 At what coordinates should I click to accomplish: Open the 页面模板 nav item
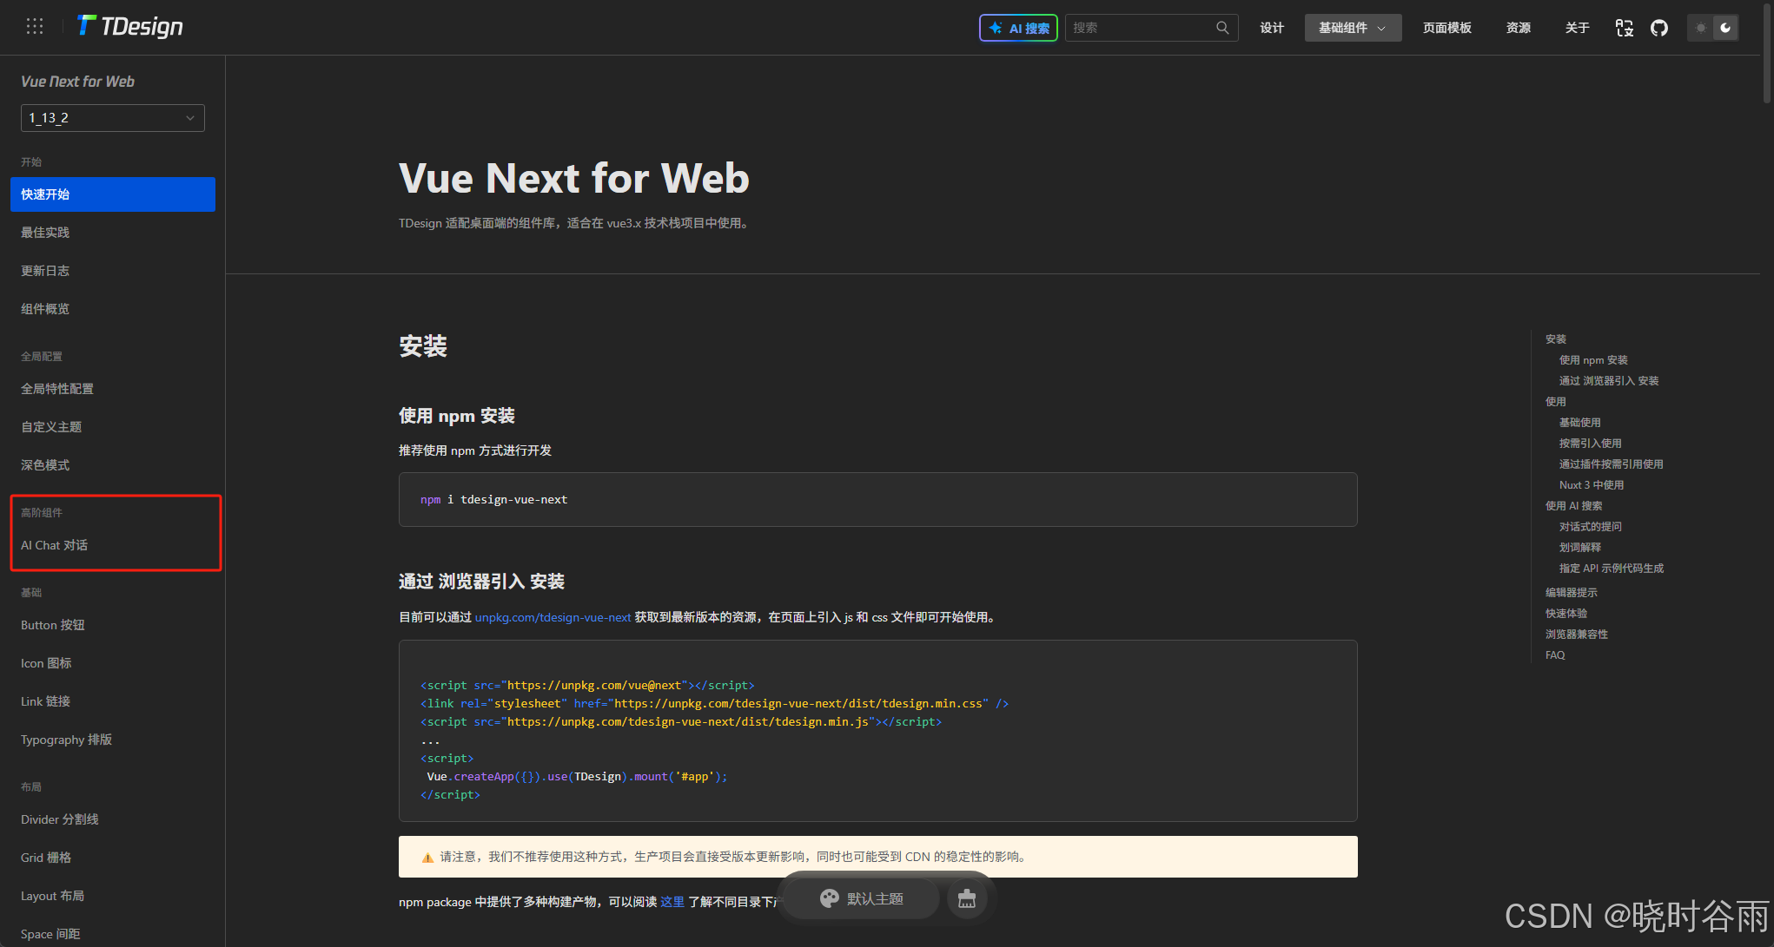[x=1446, y=28]
